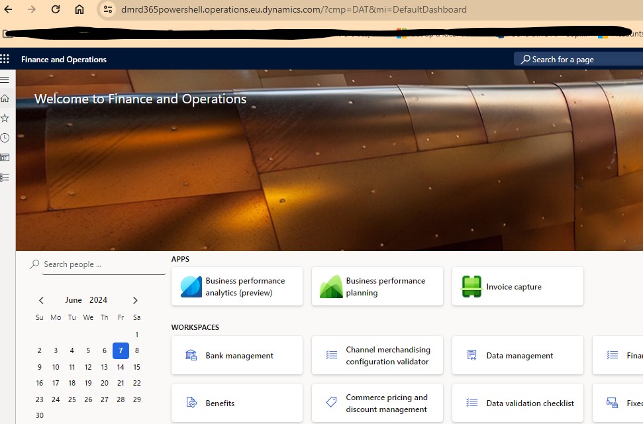Open Workspaces icon in left sidebar
The width and height of the screenshot is (643, 424).
(x=5, y=158)
